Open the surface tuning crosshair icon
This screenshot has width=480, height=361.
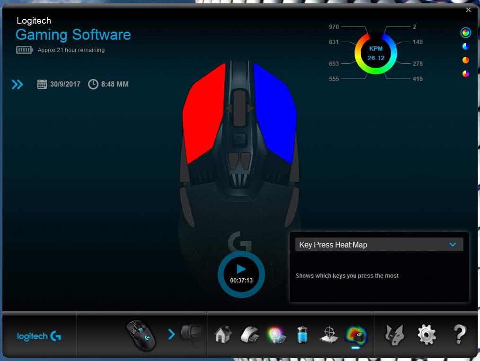click(x=329, y=335)
